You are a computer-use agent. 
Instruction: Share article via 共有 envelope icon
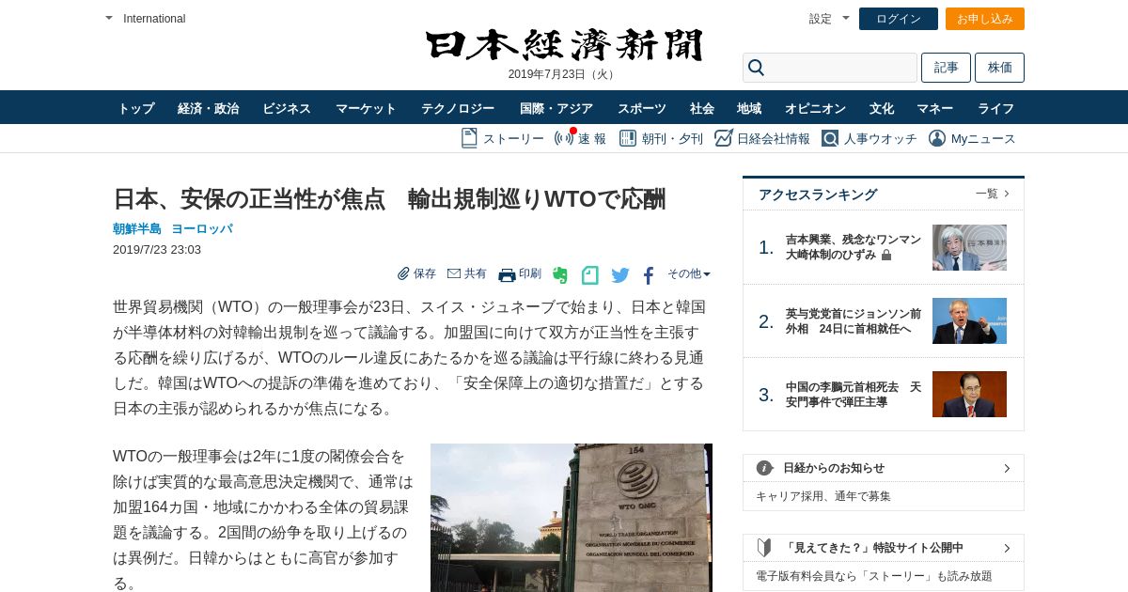[x=454, y=273]
